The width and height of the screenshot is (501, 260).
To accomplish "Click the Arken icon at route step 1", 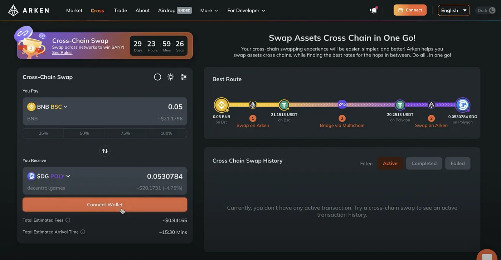I will (253, 105).
